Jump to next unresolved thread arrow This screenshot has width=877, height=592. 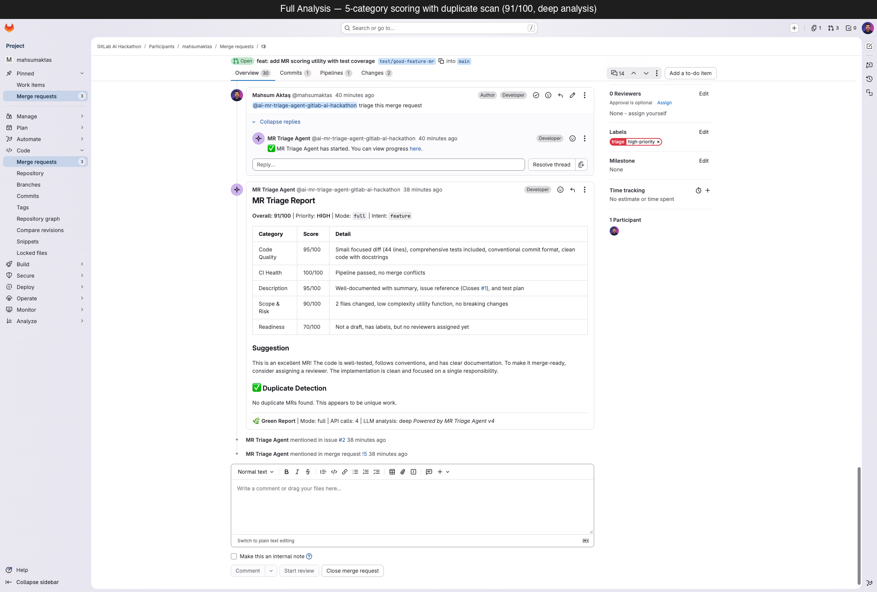coord(646,73)
